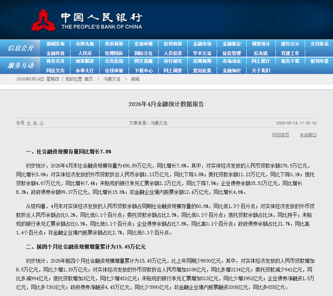This screenshot has height=296, width=333.
Task: Go to 首页 in breadcrumb
Action: (88, 79)
